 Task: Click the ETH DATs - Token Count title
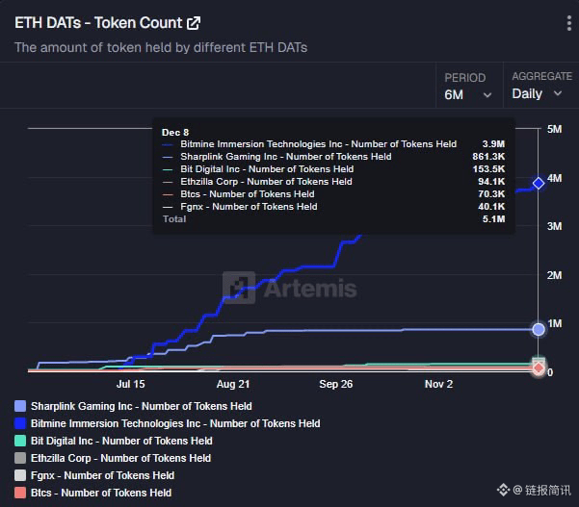coord(98,23)
